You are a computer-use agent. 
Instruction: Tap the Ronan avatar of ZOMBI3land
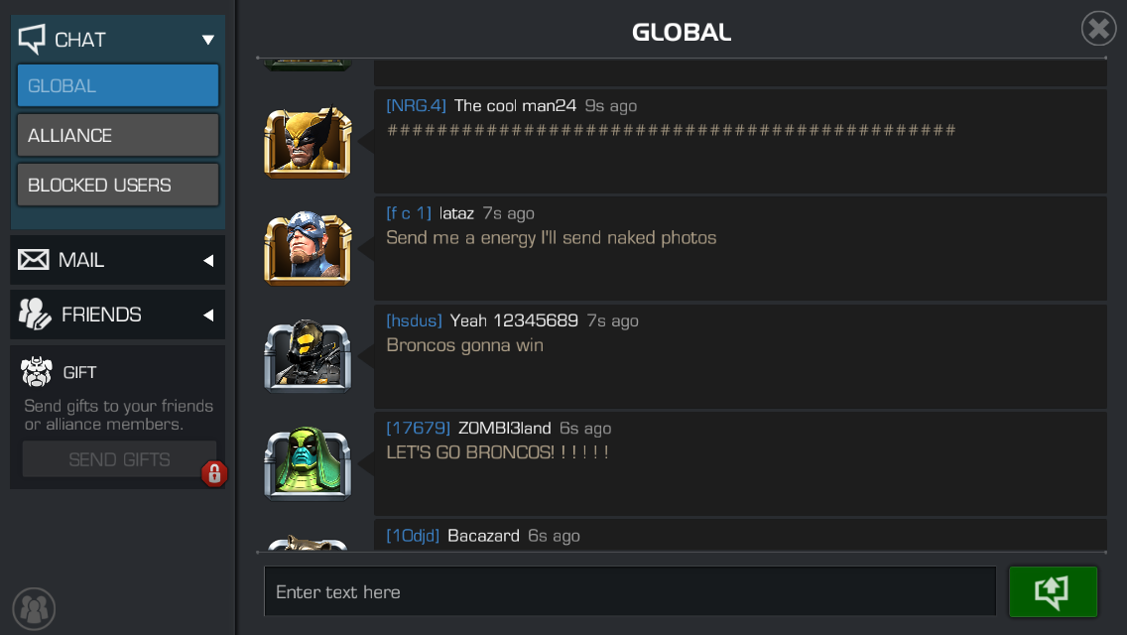pyautogui.click(x=308, y=463)
